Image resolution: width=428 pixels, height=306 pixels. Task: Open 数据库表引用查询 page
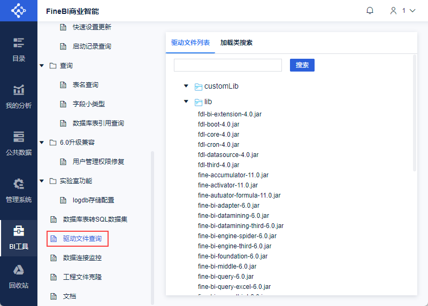pos(98,123)
